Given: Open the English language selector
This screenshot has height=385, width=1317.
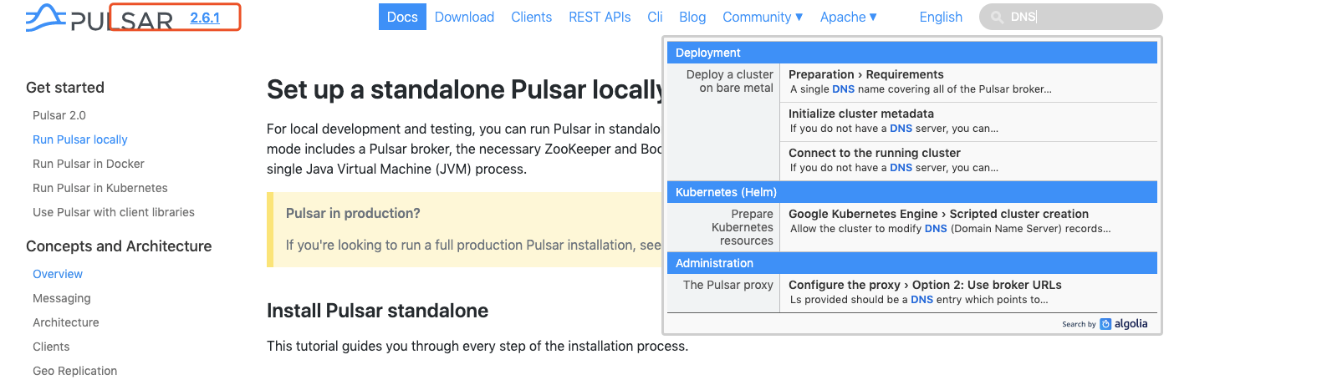Looking at the screenshot, I should (941, 17).
